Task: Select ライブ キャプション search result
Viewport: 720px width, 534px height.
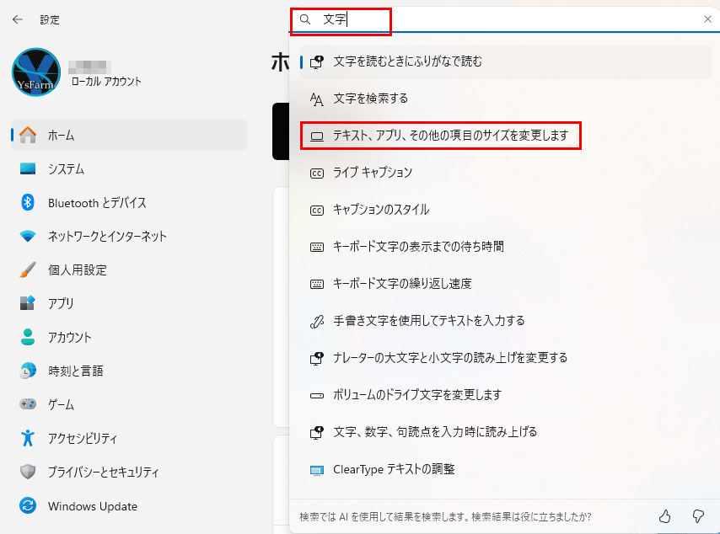Action: pos(373,173)
